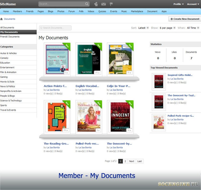The image size is (201, 190).
Task: Choose the Film & Animation category
Action: click(x=8, y=72)
